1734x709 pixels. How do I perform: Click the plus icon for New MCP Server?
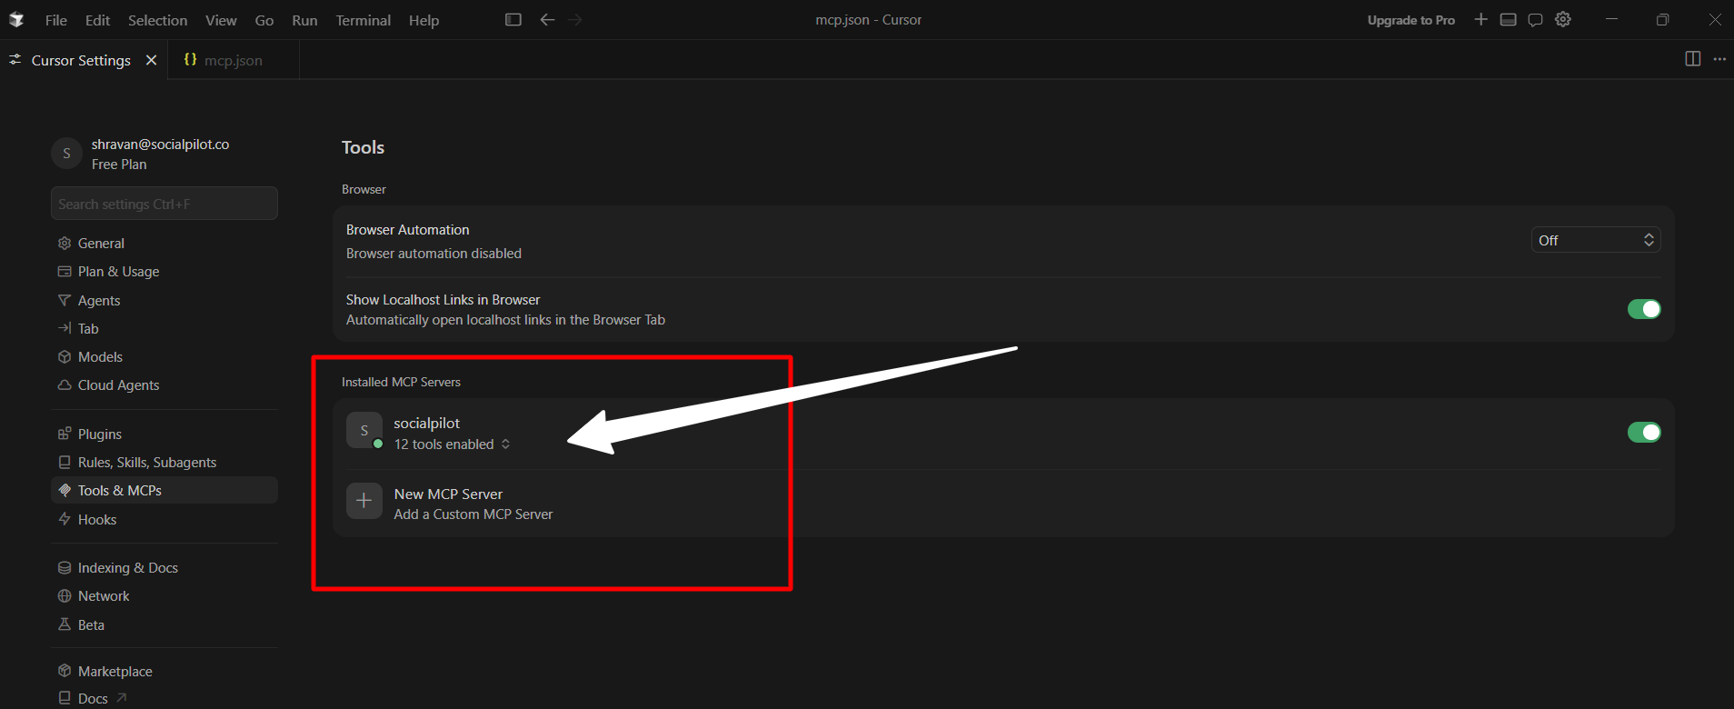pyautogui.click(x=364, y=501)
